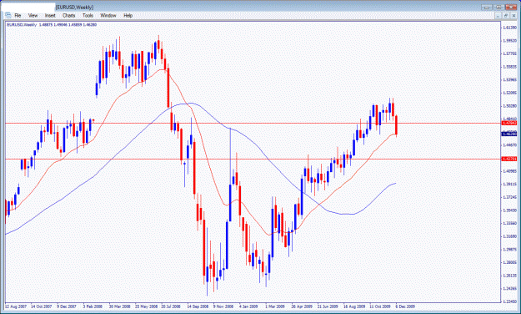Click the 1.37245 price scale label
The image size is (521, 314).
click(x=509, y=197)
